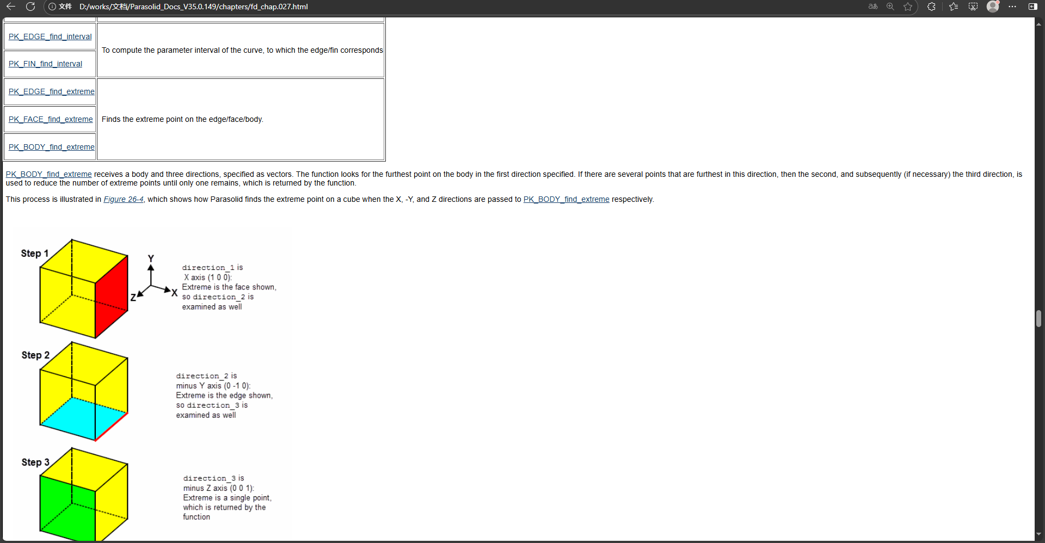Click the Step 1 cube illustration
This screenshot has height=543, width=1045.
[84, 289]
